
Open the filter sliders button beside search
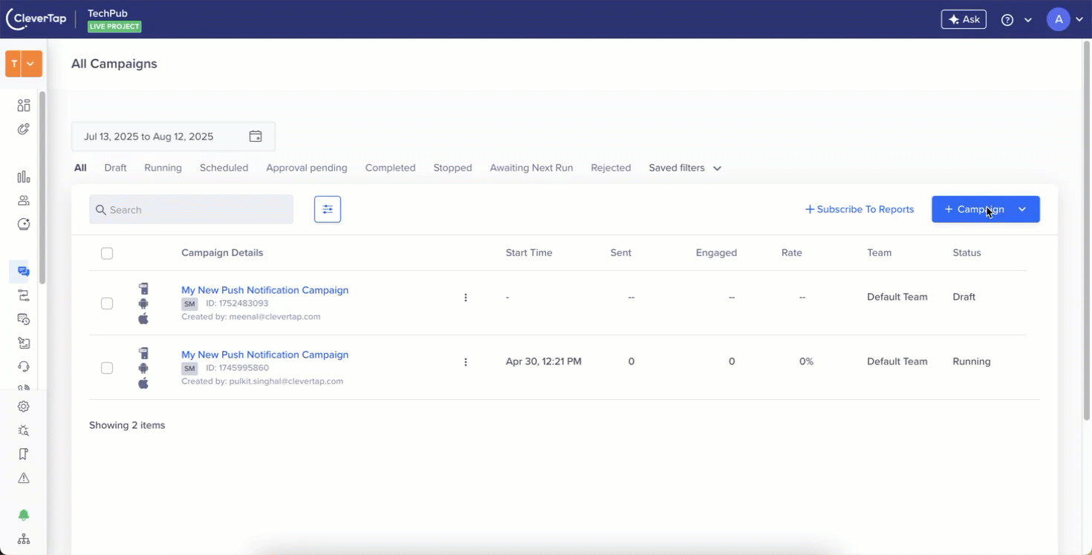click(x=328, y=209)
